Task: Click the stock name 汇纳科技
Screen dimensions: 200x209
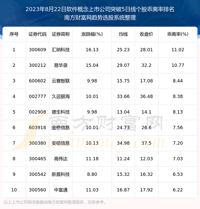Action: pos(61,50)
